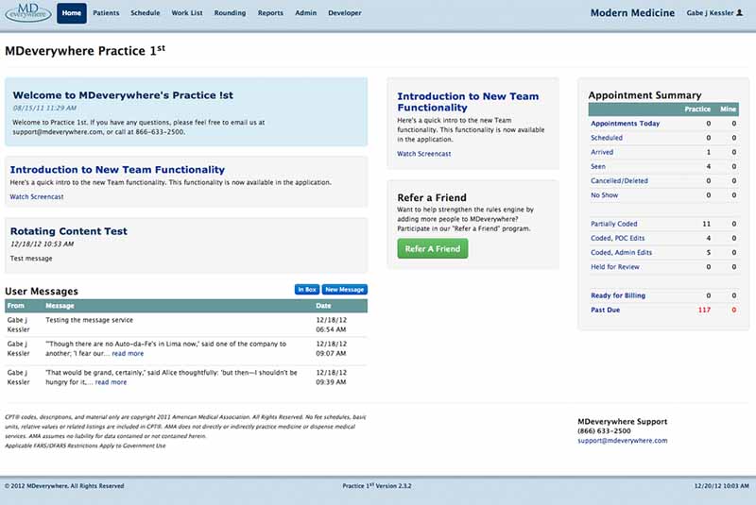The image size is (756, 505).
Task: Click the user profile icon beside Gabe j Kessler
Action: pyautogui.click(x=740, y=13)
